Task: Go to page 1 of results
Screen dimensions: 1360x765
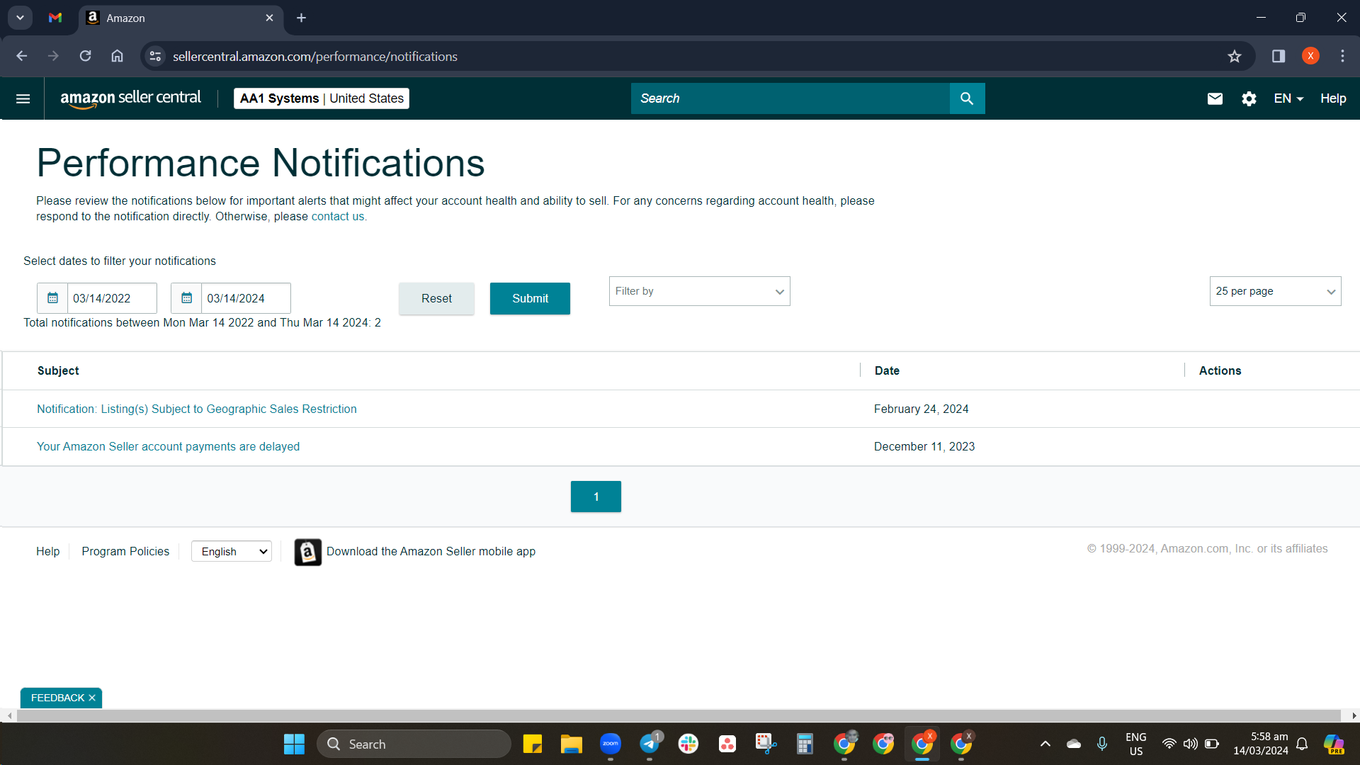Action: pos(596,497)
